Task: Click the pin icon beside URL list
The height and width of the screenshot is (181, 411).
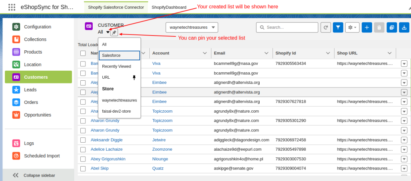Action: (x=134, y=78)
